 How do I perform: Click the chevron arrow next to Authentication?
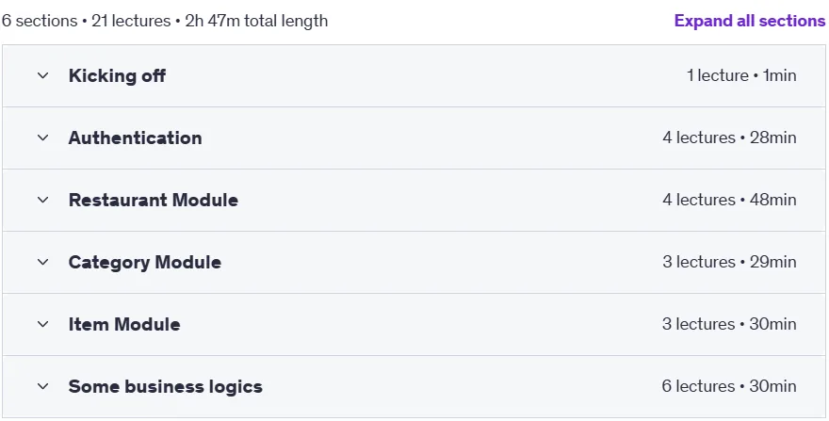[x=42, y=138]
